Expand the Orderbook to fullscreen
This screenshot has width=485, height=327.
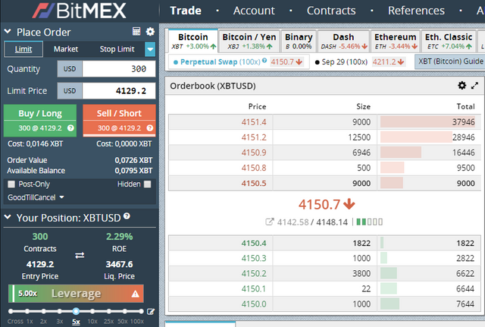pos(474,86)
